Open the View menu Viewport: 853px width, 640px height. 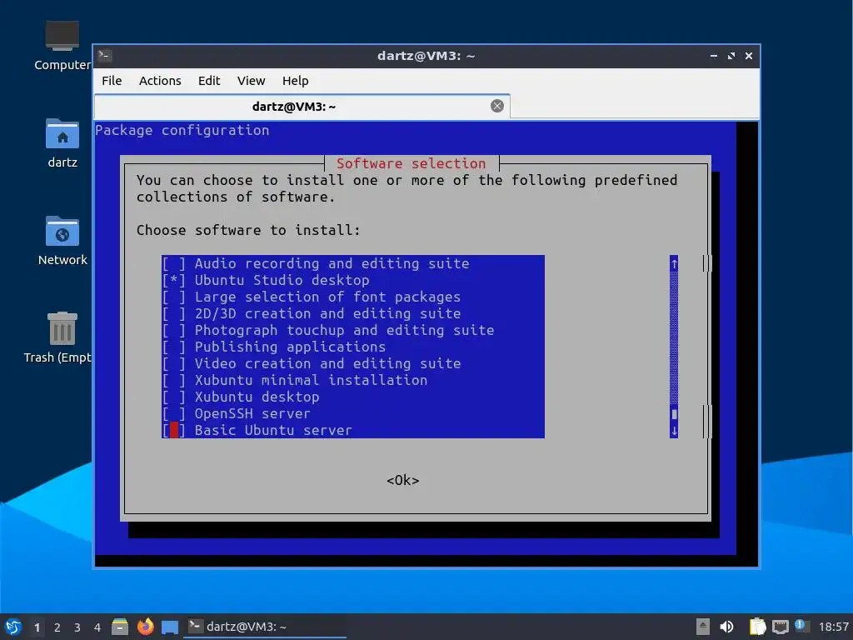(251, 81)
